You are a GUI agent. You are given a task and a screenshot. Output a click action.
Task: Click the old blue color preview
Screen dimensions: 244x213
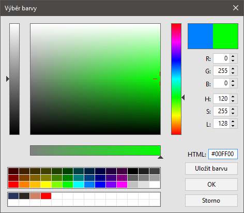[201, 36]
